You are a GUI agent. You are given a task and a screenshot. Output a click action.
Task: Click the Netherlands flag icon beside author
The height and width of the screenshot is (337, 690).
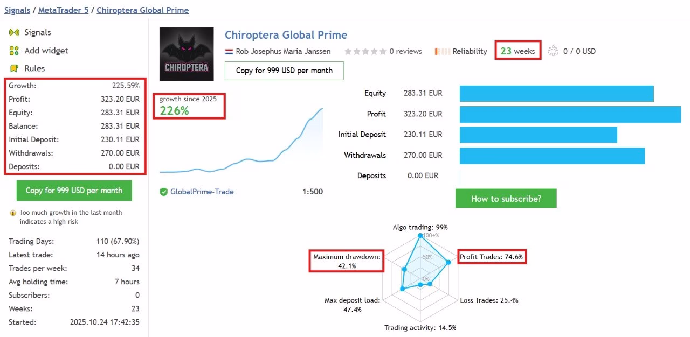tap(229, 52)
